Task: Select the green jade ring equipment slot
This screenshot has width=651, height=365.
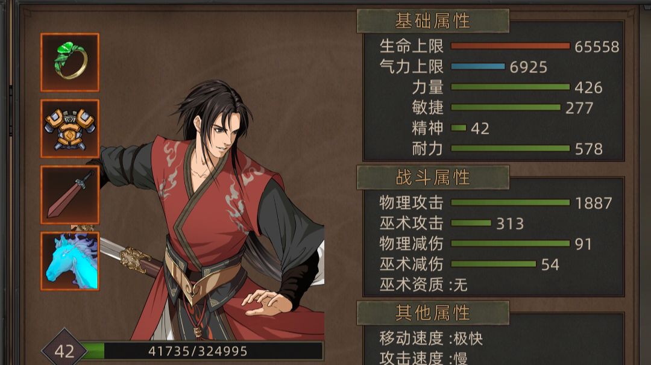Action: point(70,62)
